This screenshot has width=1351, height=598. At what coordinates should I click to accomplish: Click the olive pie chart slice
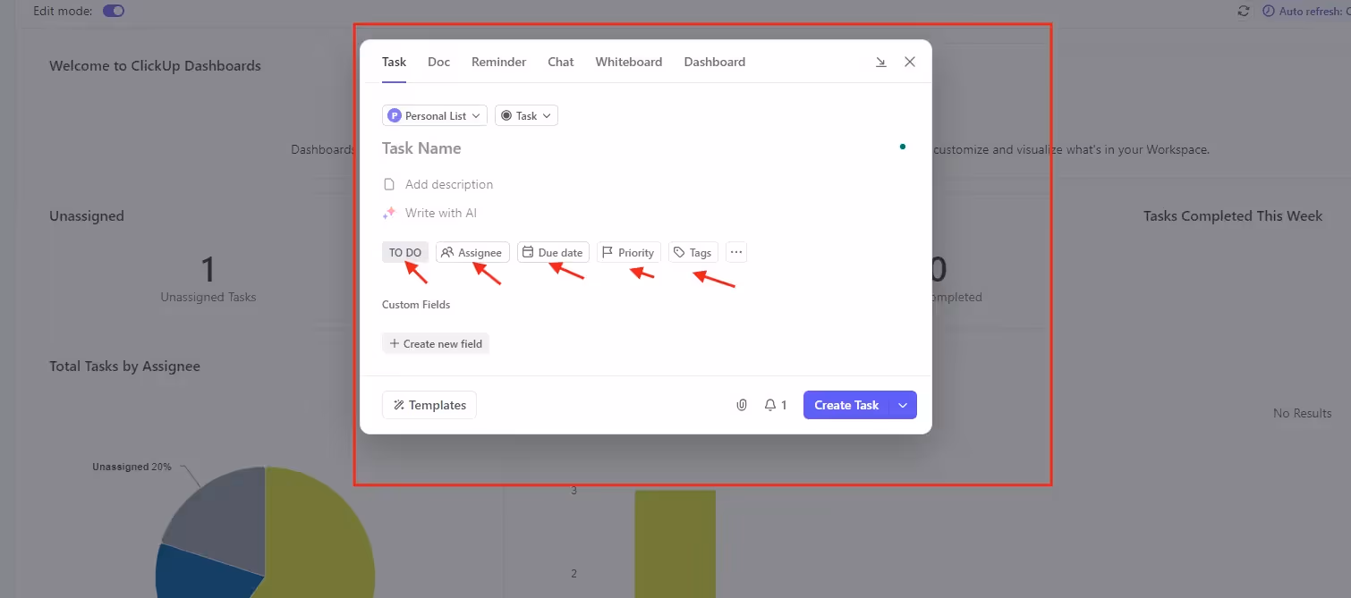click(322, 536)
